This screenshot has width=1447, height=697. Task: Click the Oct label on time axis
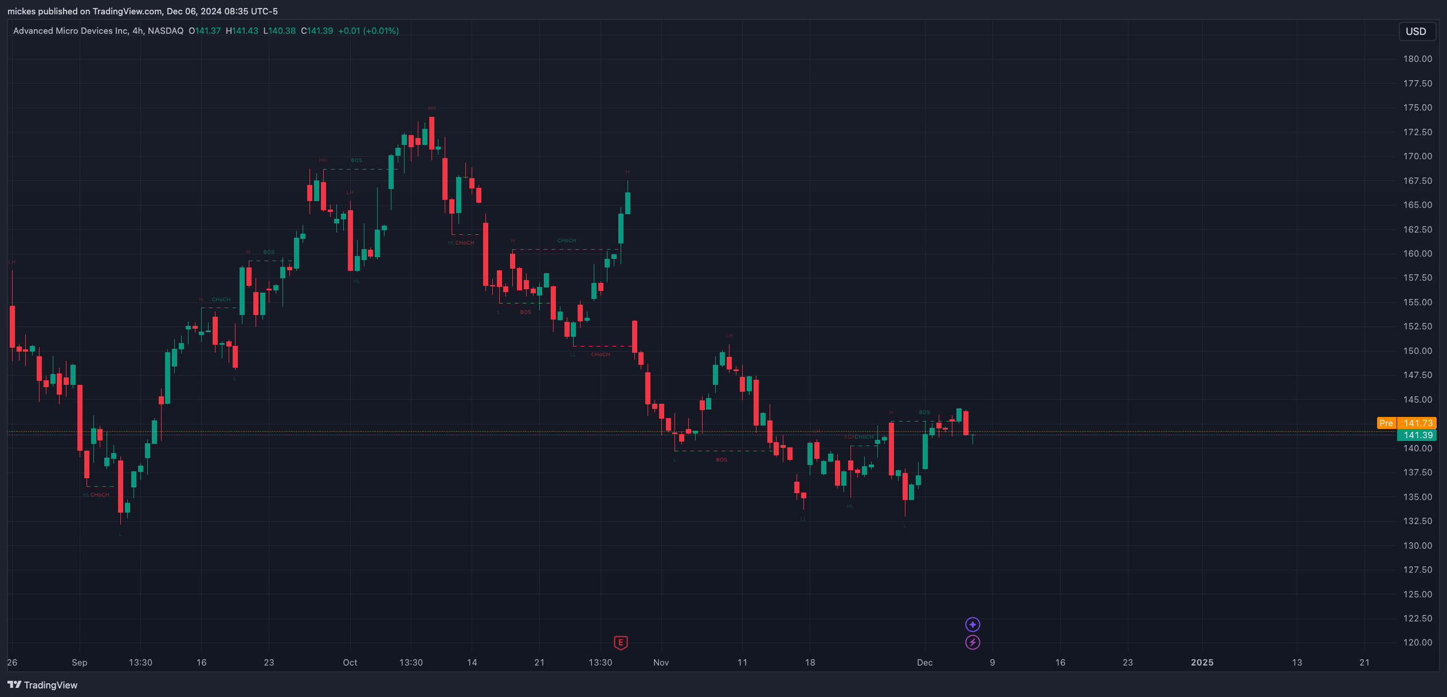click(x=350, y=663)
